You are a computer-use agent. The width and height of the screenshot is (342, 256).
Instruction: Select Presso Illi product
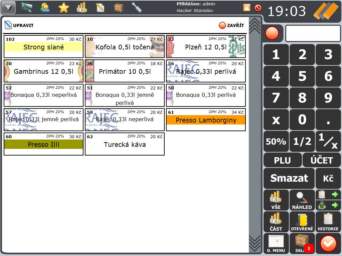tap(44, 144)
